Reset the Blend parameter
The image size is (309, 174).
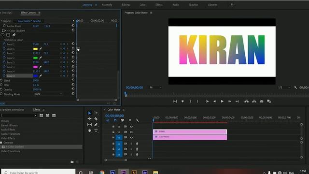(73, 80)
